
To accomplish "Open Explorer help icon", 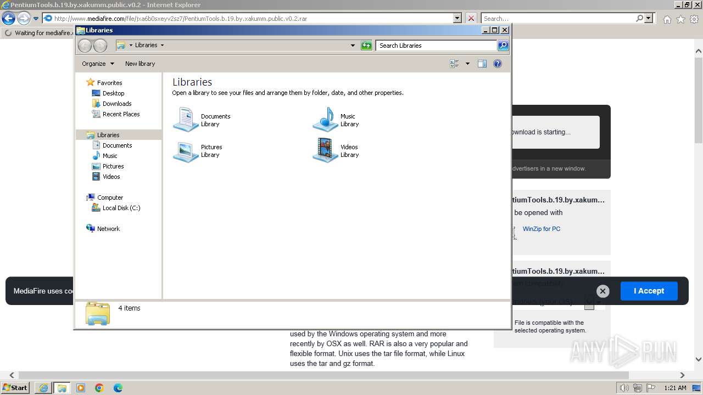I will [498, 64].
